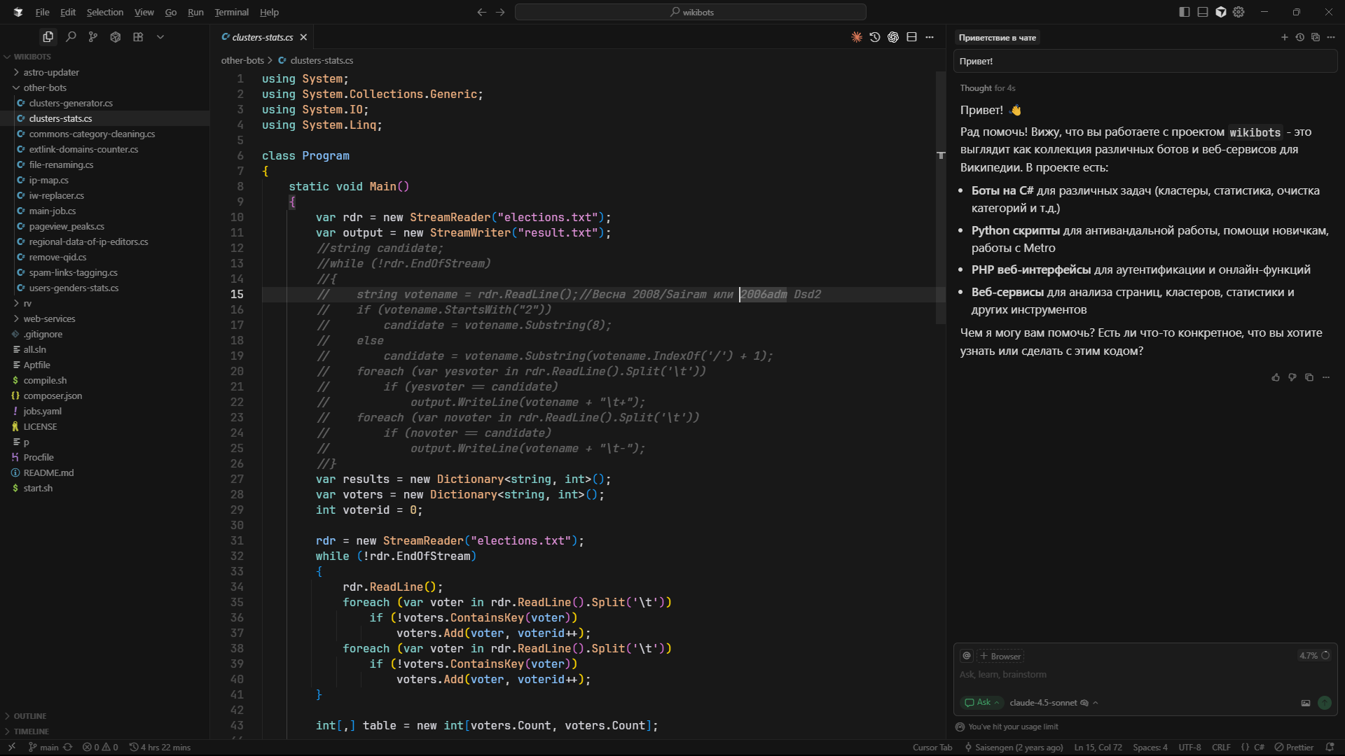Toggle the bottom panel visibility
Image resolution: width=1345 pixels, height=756 pixels.
tap(1202, 12)
